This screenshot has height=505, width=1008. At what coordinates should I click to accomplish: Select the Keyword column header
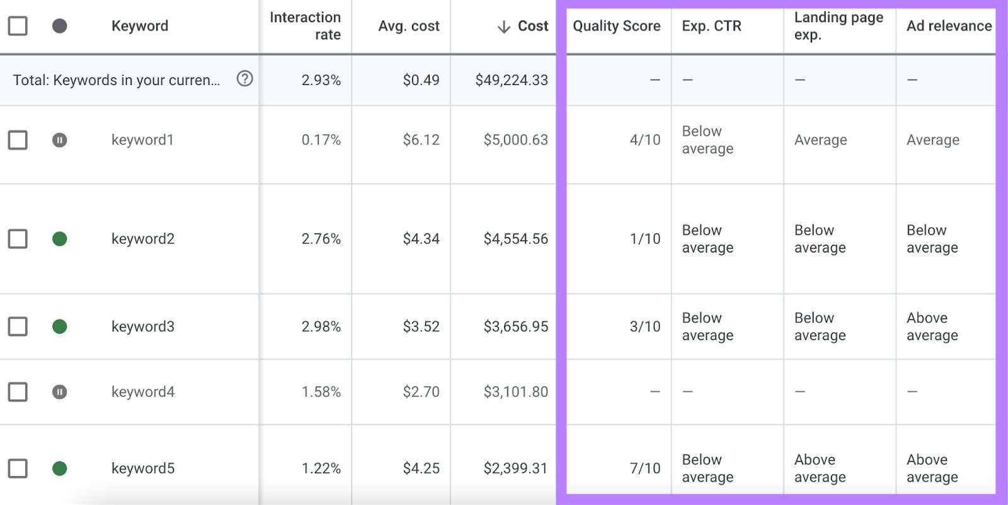coord(140,26)
